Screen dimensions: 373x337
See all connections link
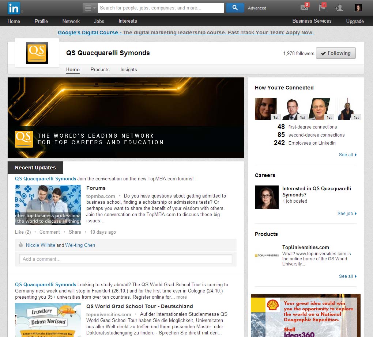tap(347, 155)
